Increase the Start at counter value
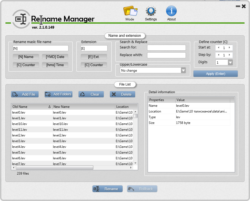 [229, 48]
